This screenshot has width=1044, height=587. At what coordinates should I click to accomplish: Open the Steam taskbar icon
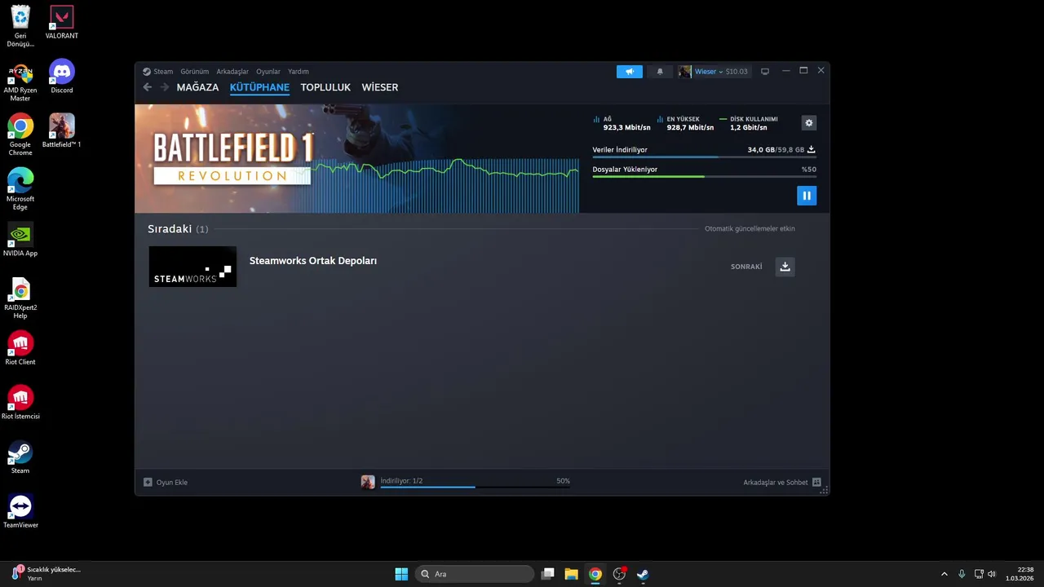[x=643, y=574]
